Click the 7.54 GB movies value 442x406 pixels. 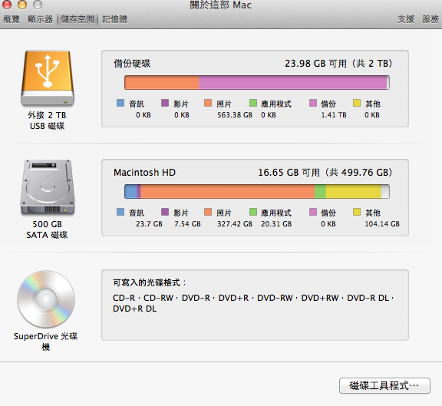[187, 224]
